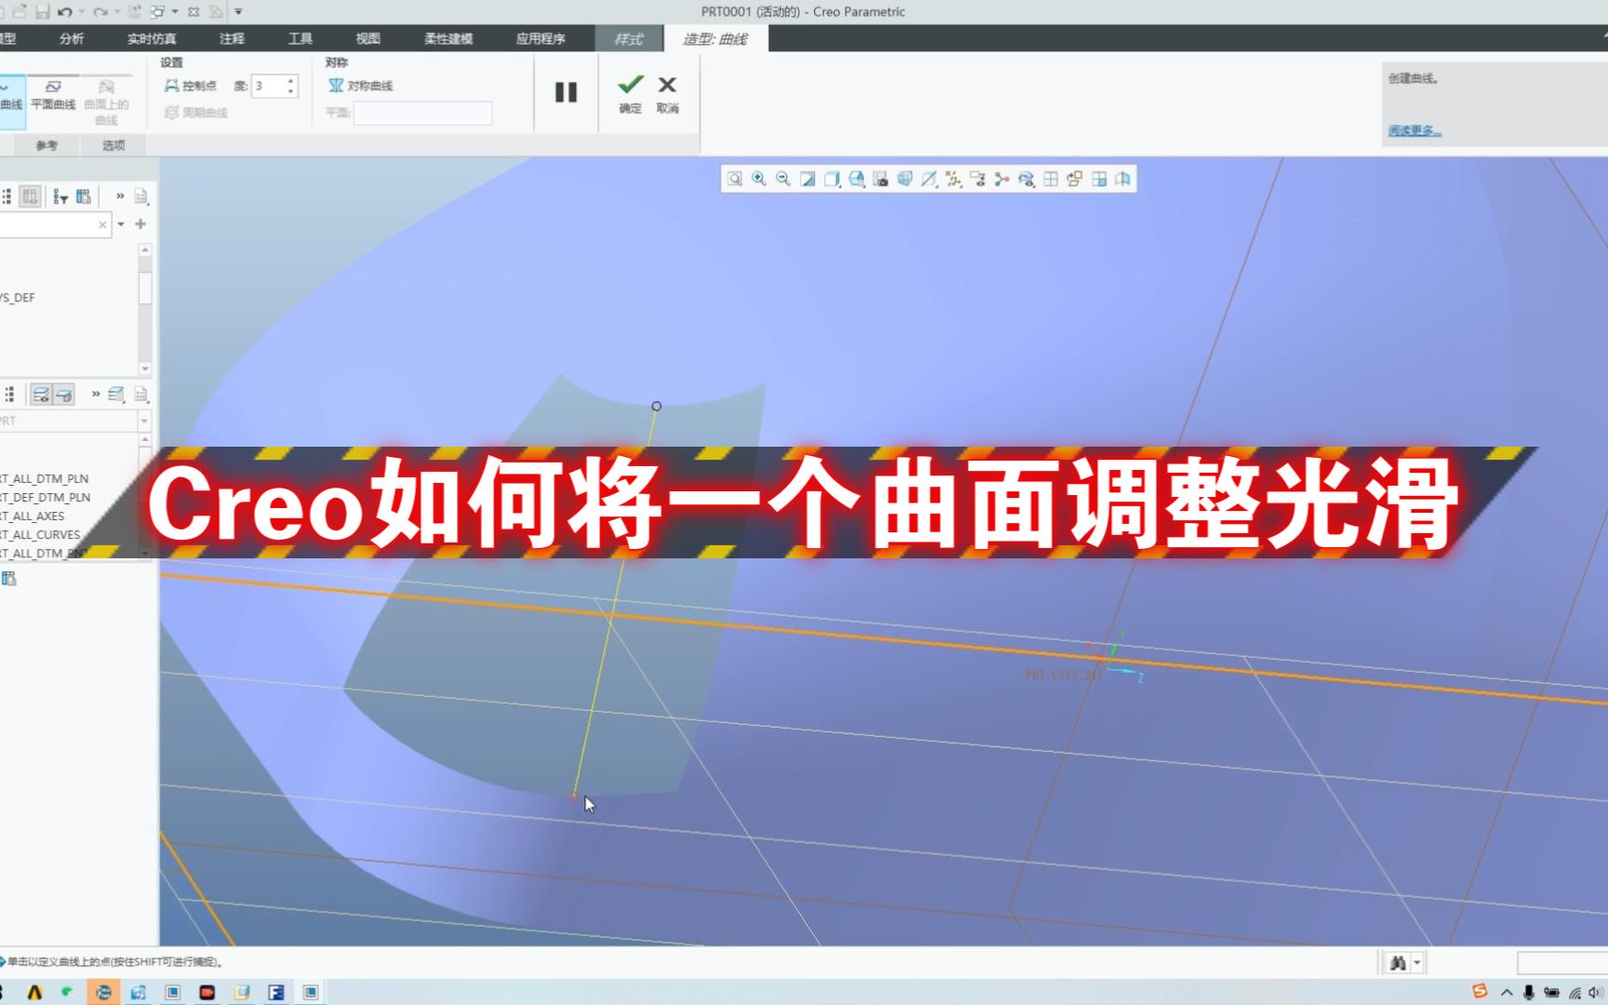The height and width of the screenshot is (1005, 1608).
Task: Click the degree (度) value field
Action: tap(268, 87)
